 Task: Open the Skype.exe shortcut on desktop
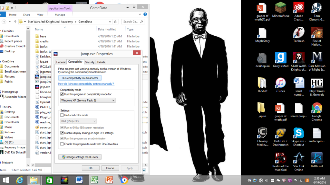tap(299, 137)
